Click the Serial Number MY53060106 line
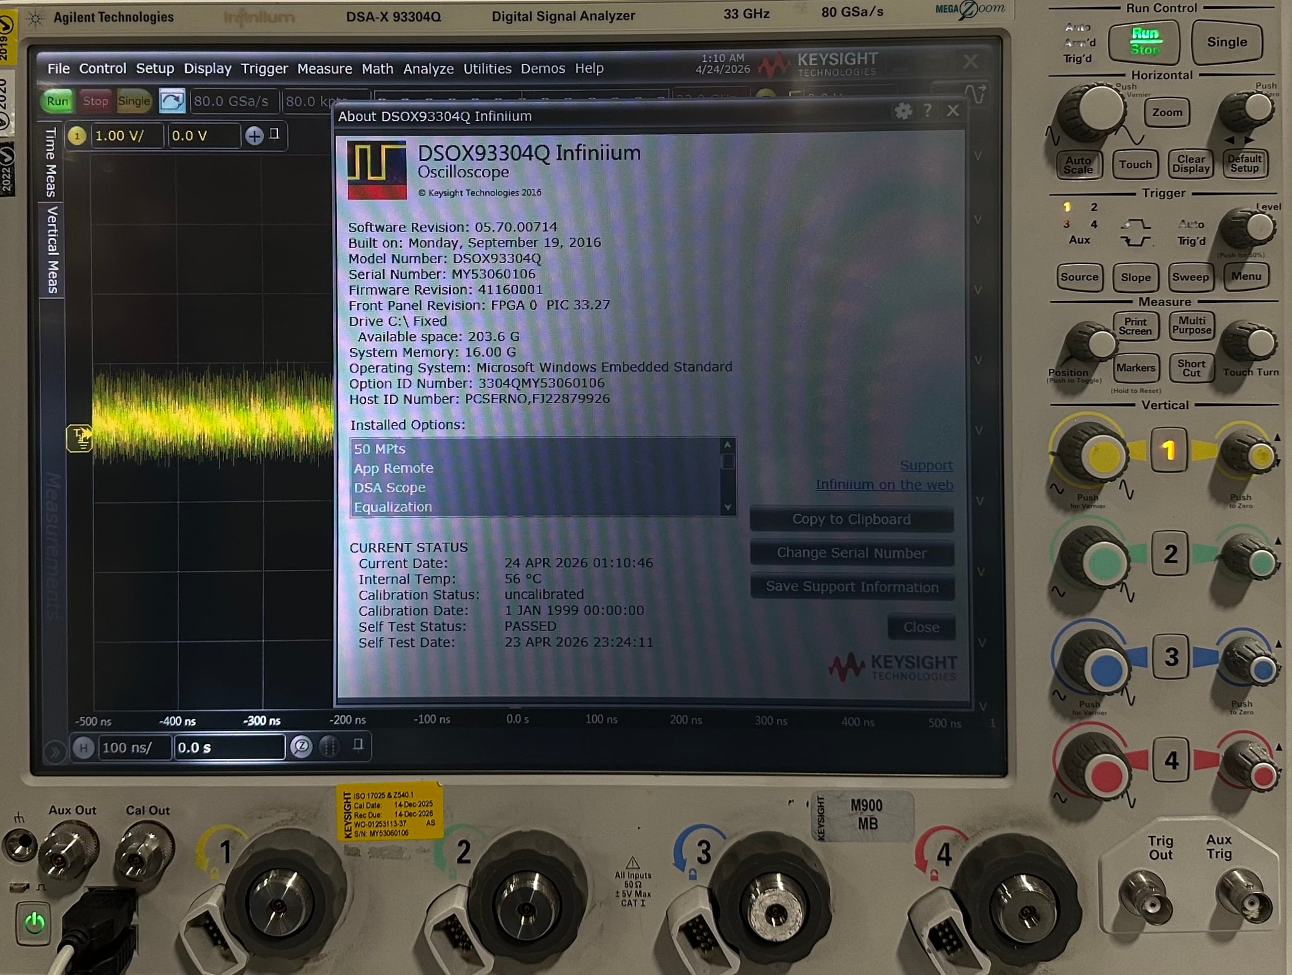Viewport: 1292px width, 975px height. coord(442,275)
